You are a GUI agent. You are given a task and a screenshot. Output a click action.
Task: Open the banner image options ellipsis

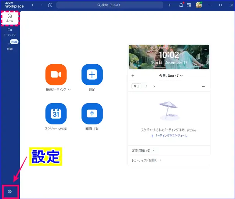click(x=205, y=50)
